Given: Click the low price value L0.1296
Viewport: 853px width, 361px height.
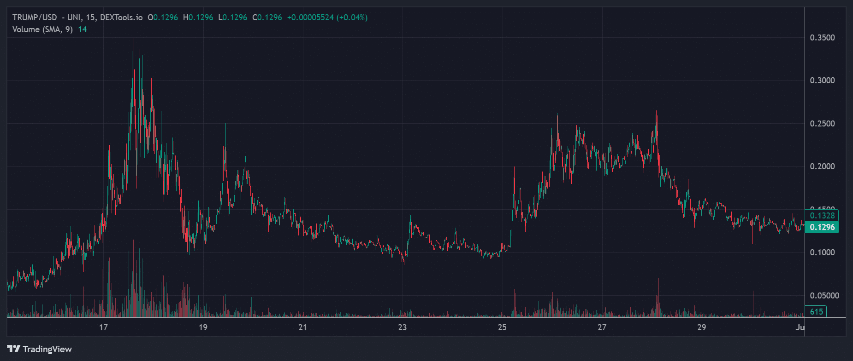Looking at the screenshot, I should (x=233, y=17).
